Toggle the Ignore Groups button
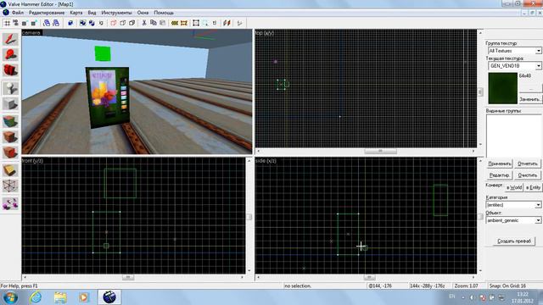543x305 pixels. coord(101,23)
